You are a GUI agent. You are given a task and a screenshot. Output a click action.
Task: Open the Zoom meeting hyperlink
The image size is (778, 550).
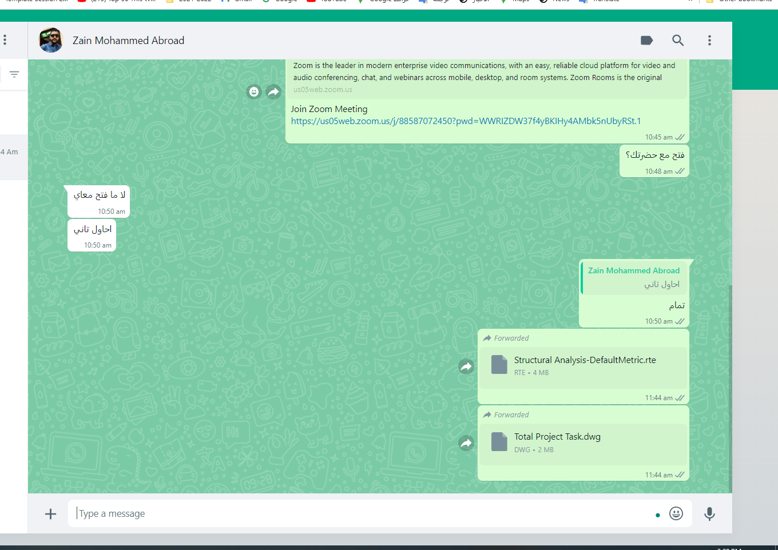(466, 121)
